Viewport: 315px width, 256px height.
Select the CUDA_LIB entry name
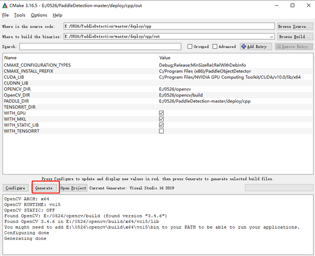click(x=14, y=77)
